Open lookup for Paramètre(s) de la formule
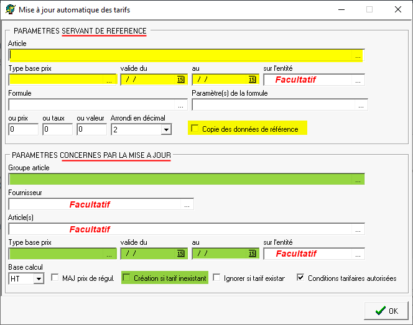Screen dimensions: 413x325 (362, 105)
